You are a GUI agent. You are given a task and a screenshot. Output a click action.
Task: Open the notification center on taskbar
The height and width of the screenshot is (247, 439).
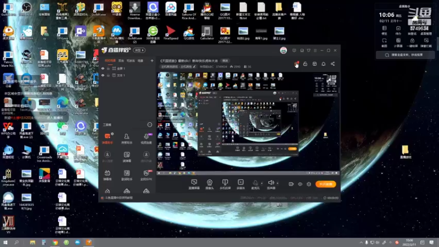431,243
